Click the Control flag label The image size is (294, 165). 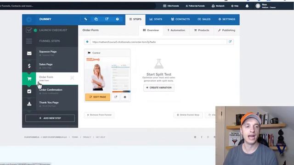pos(94,53)
